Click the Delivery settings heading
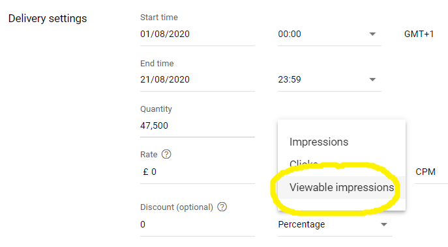This screenshot has height=247, width=448. (x=48, y=18)
